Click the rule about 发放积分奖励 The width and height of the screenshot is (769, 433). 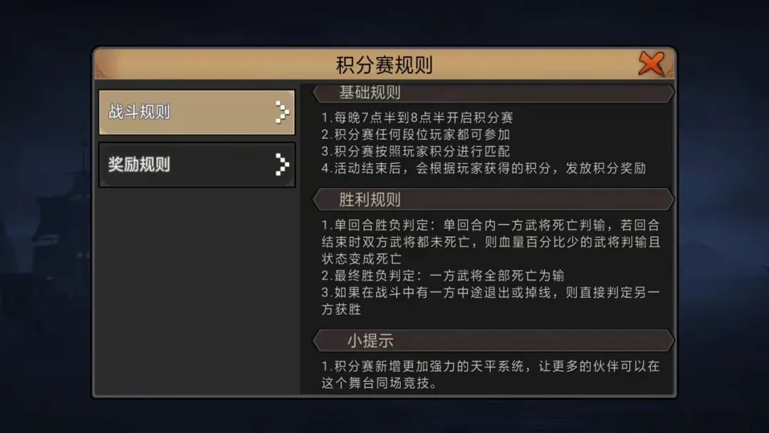[483, 169]
